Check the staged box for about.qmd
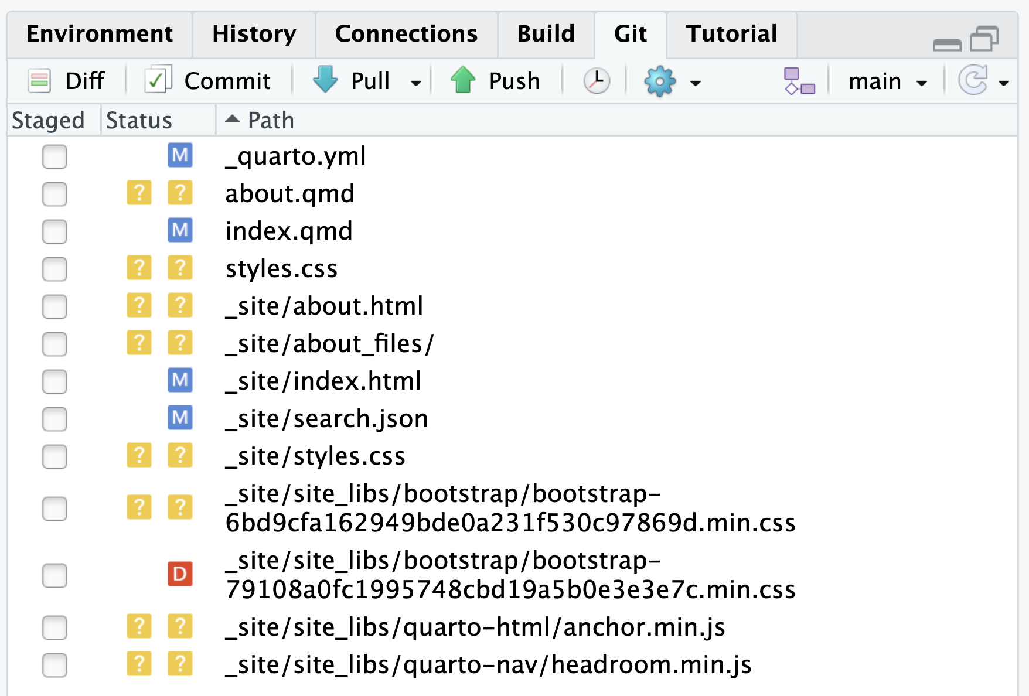This screenshot has width=1029, height=696. pyautogui.click(x=54, y=194)
